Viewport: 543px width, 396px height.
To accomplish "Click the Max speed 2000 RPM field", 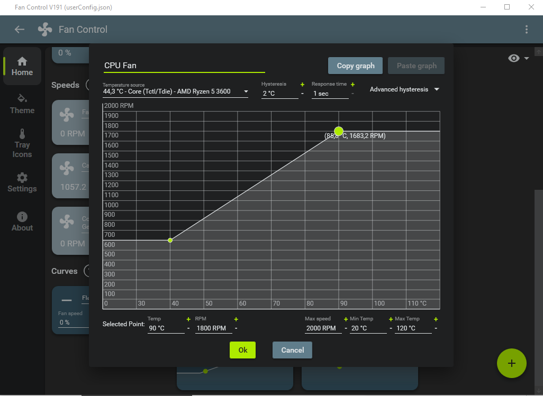I will pos(323,328).
